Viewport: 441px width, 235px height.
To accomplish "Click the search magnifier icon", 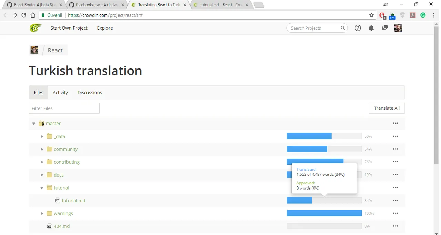I will pos(343,28).
